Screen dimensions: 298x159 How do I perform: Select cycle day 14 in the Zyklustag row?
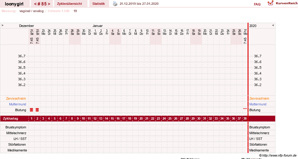(106, 118)
